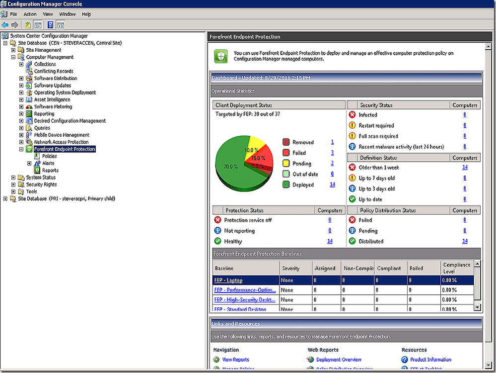Click the Operating System Deployment icon
The image size is (496, 373).
click(x=29, y=93)
